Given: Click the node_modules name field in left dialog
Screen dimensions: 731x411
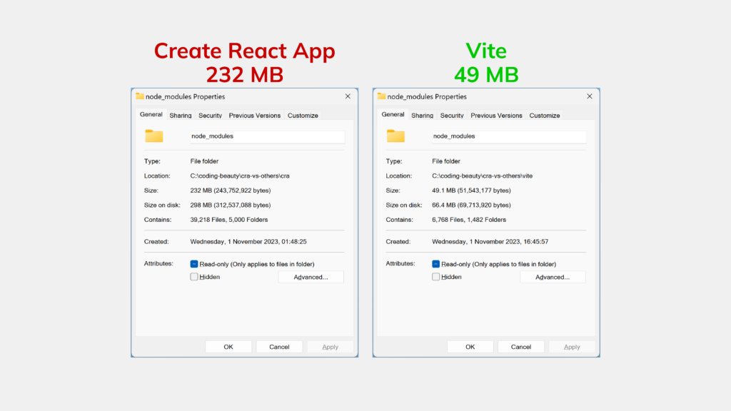Looking at the screenshot, I should click(x=267, y=136).
